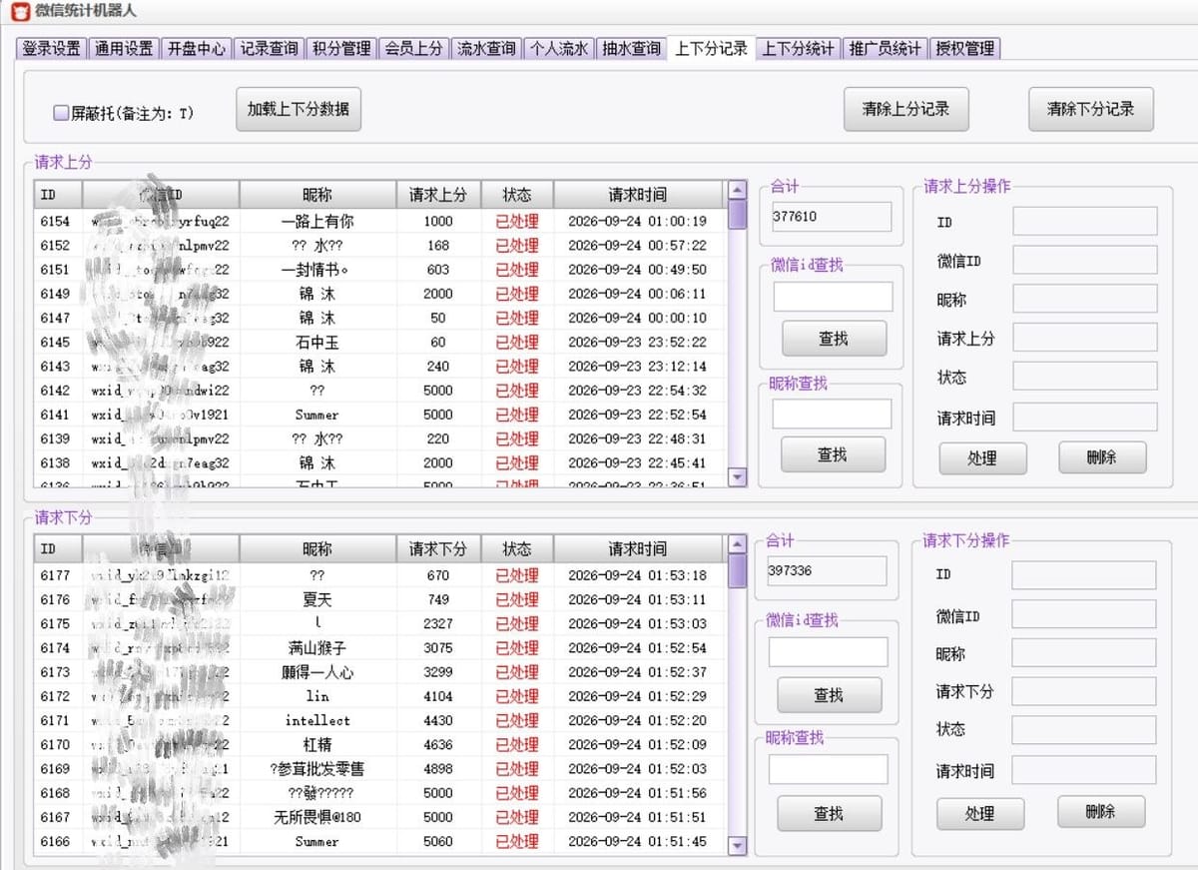Click scroll-up arrow of 请求下分 table

point(738,544)
